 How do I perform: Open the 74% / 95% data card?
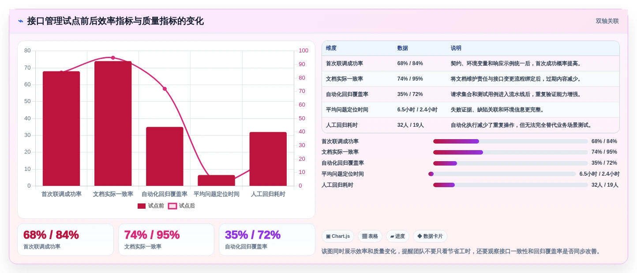pos(166,240)
